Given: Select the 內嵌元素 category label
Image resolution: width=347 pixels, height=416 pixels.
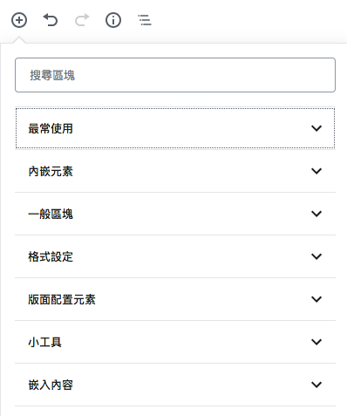Looking at the screenshot, I should pos(51,171).
